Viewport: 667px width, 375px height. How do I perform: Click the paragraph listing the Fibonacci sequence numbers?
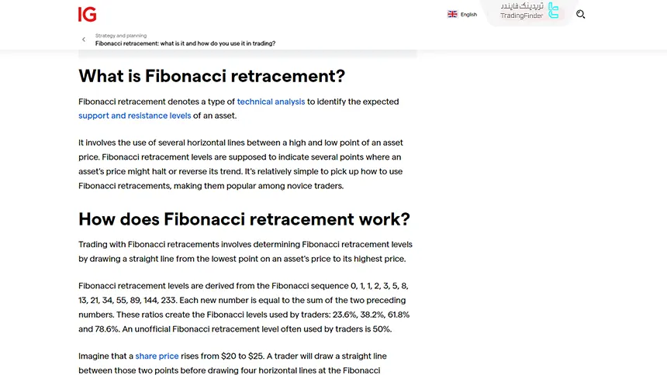(244, 308)
